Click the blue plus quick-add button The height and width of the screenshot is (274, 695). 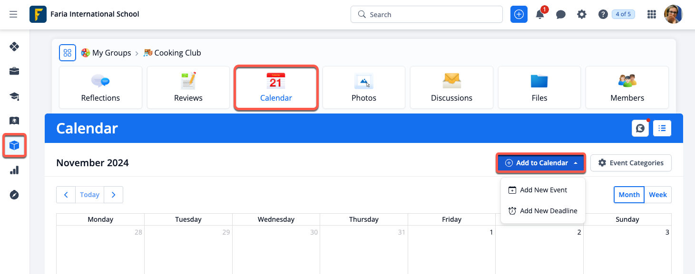[519, 15]
